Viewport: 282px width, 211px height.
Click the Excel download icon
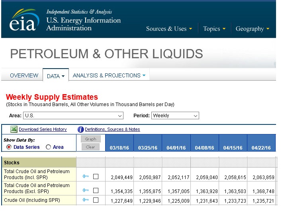[x=14, y=129]
